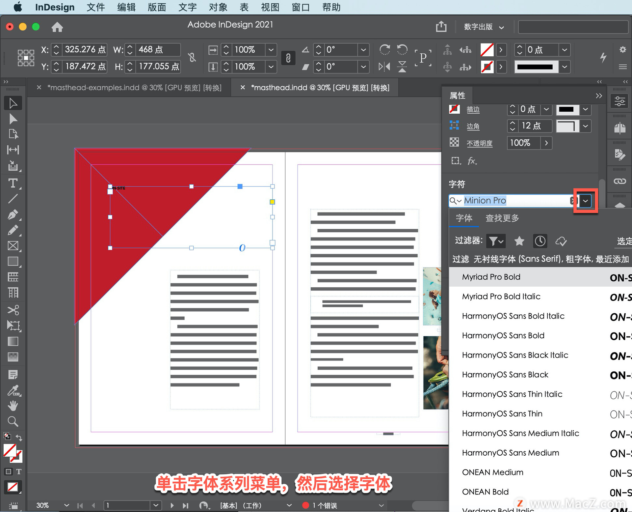Viewport: 632px width, 512px height.
Task: Select the Rectangle tool
Action: (13, 262)
